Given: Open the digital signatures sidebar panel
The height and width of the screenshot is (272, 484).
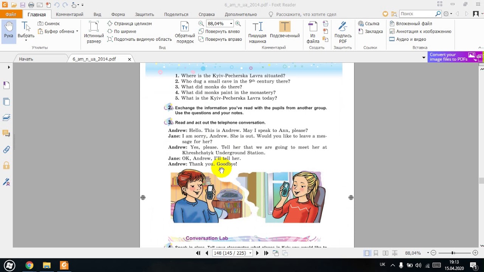Looking at the screenshot, I should (x=6, y=182).
